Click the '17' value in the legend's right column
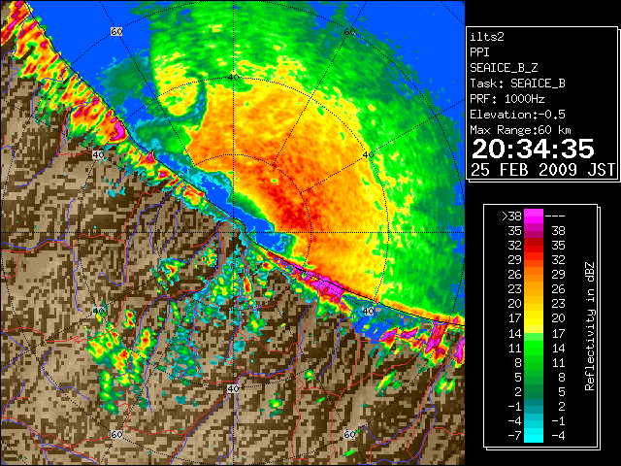 (x=559, y=333)
